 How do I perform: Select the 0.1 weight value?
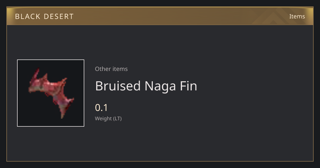click(x=101, y=108)
